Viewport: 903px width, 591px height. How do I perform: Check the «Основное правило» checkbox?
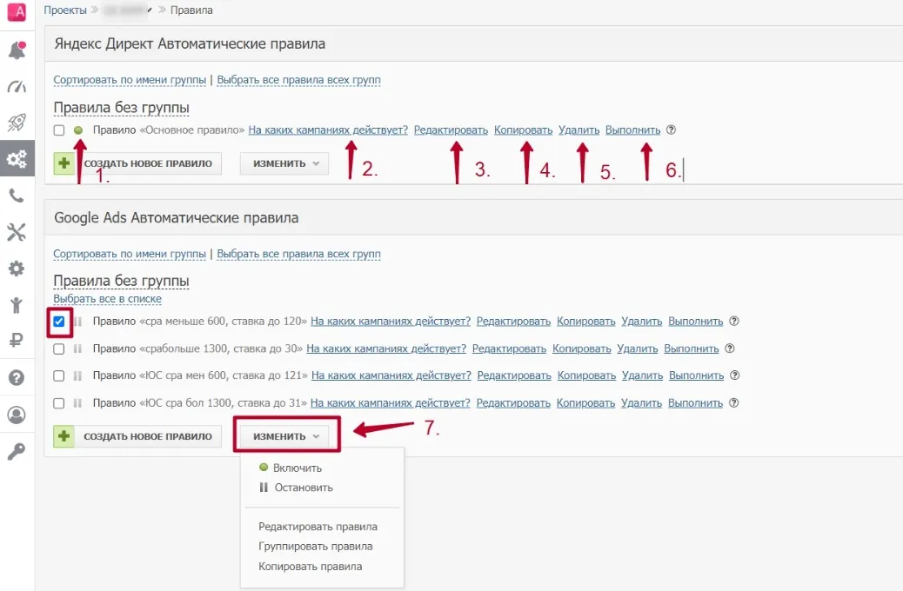(59, 130)
